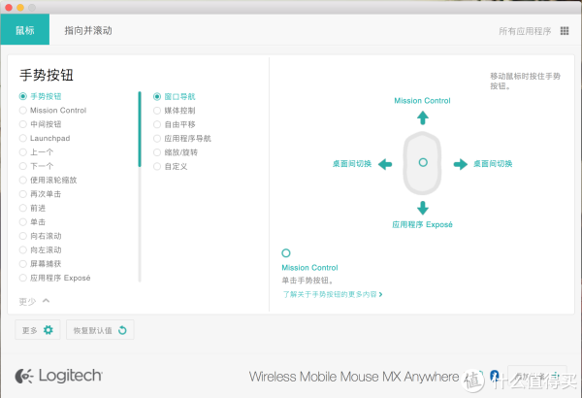The width and height of the screenshot is (582, 398).
Task: Click the 恢复默认值 button
Action: [x=100, y=330]
